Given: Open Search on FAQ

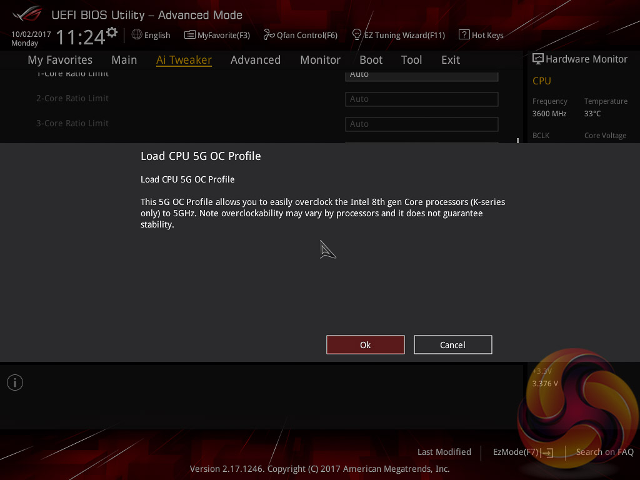Looking at the screenshot, I should click(604, 452).
